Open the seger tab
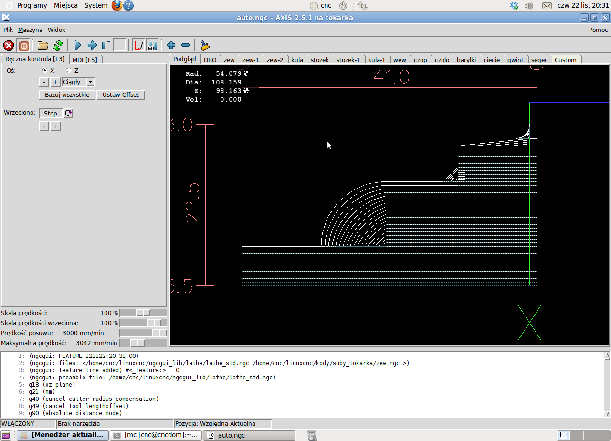 pyautogui.click(x=539, y=60)
